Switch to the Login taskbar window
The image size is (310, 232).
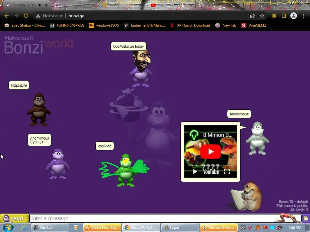[x=180, y=227]
